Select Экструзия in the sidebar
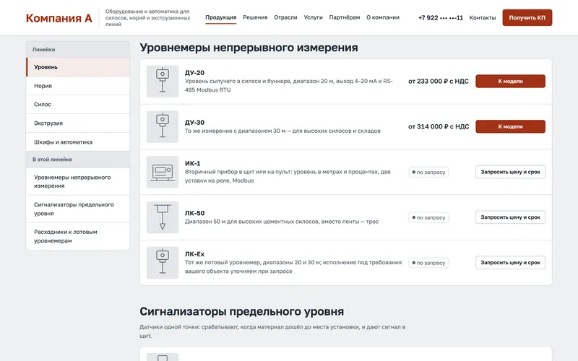The height and width of the screenshot is (361, 578). coord(78,123)
